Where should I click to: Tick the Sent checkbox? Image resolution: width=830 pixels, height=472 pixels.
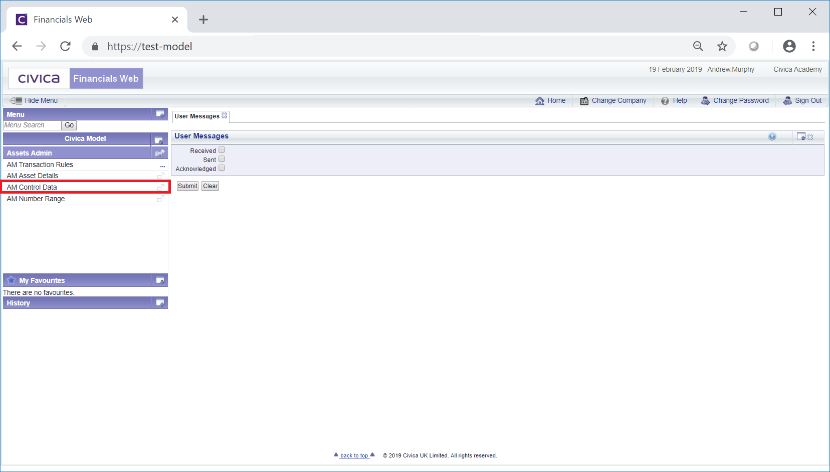(222, 159)
